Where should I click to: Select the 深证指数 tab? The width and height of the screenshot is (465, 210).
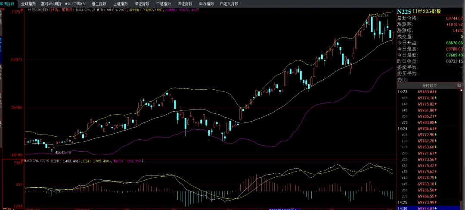point(142,4)
